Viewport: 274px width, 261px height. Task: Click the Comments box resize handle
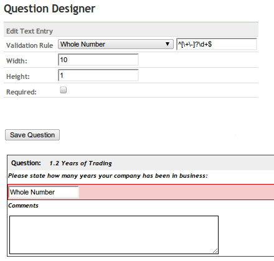[x=215, y=250]
